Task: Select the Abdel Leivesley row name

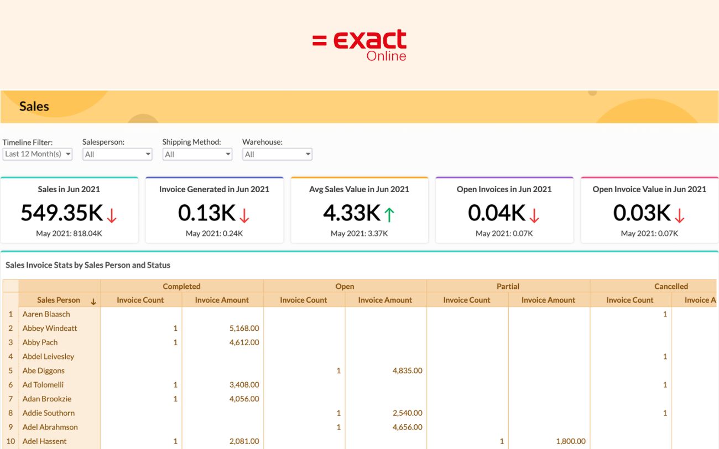Action: pyautogui.click(x=48, y=357)
